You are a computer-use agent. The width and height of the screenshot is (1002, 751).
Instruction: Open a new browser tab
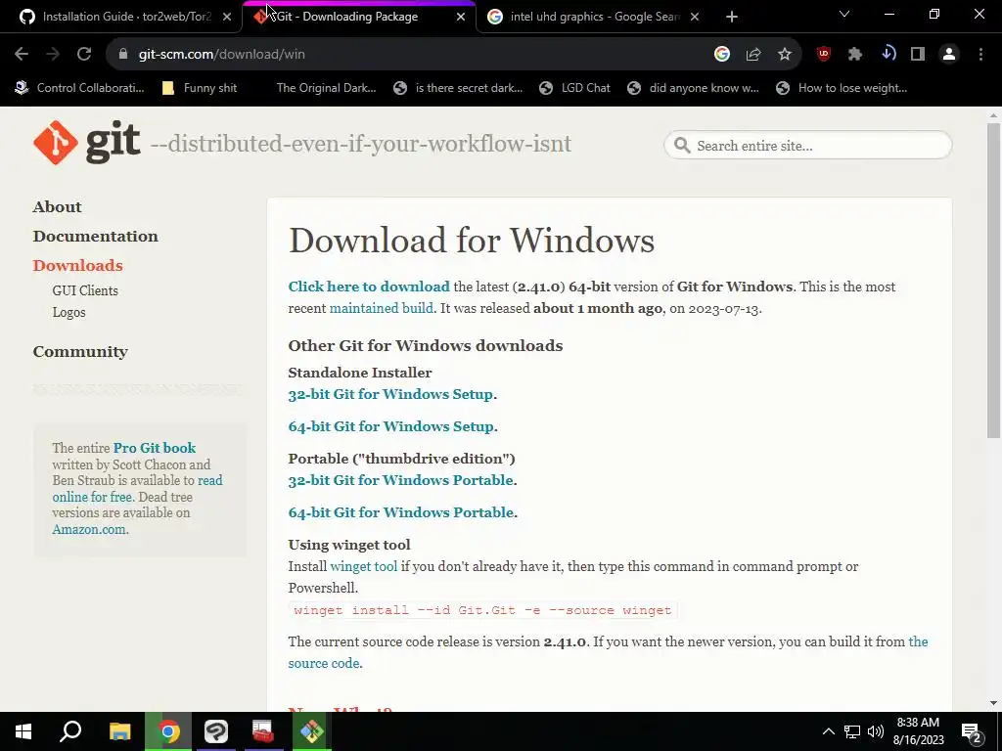click(732, 17)
